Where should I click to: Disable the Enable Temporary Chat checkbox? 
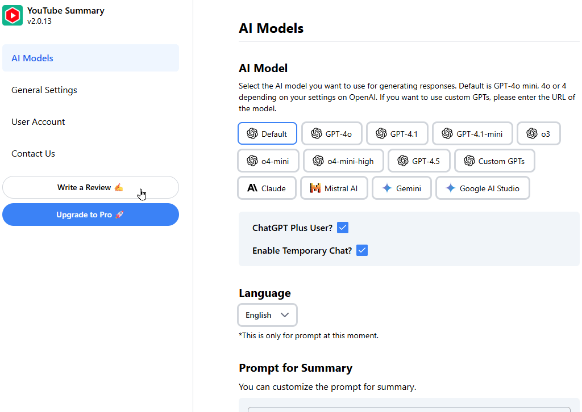pos(362,250)
